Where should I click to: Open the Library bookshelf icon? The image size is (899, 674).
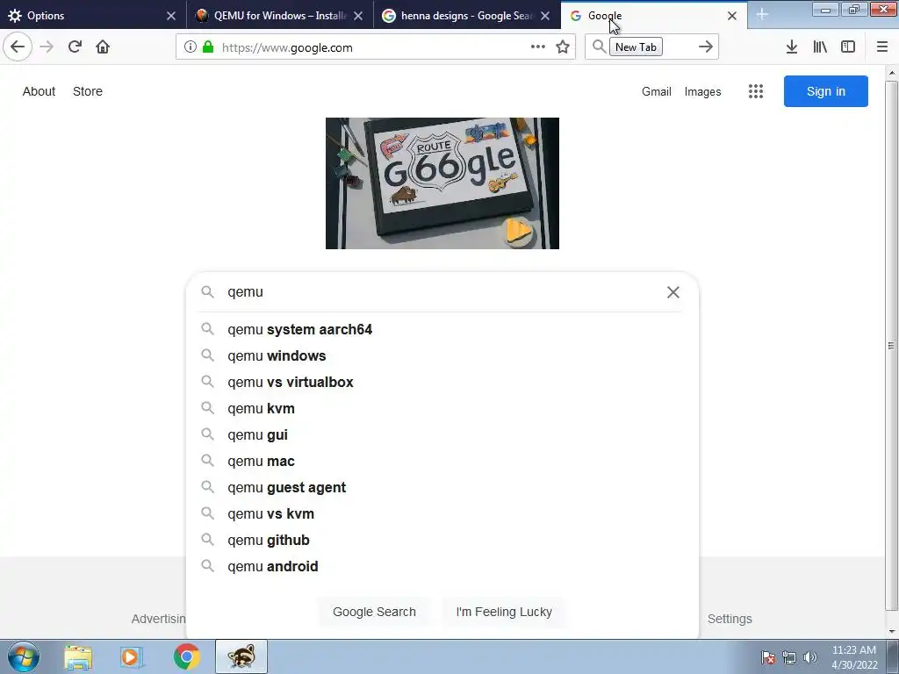coord(820,47)
